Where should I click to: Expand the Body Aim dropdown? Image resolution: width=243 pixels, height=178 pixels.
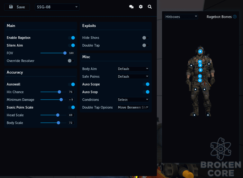click(x=133, y=69)
